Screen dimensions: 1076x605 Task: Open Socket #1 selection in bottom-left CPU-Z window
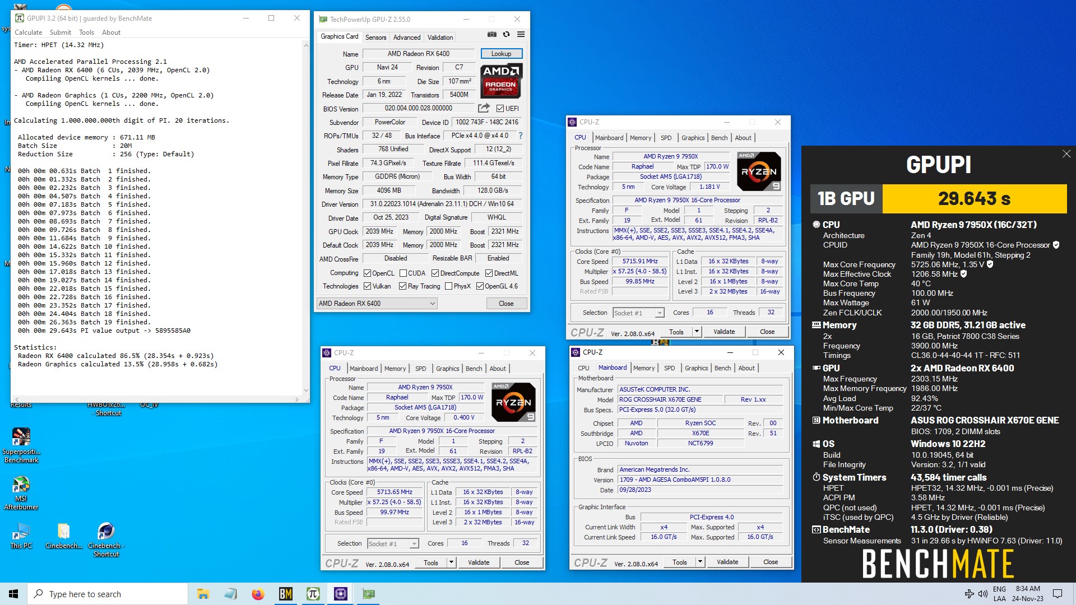point(393,544)
